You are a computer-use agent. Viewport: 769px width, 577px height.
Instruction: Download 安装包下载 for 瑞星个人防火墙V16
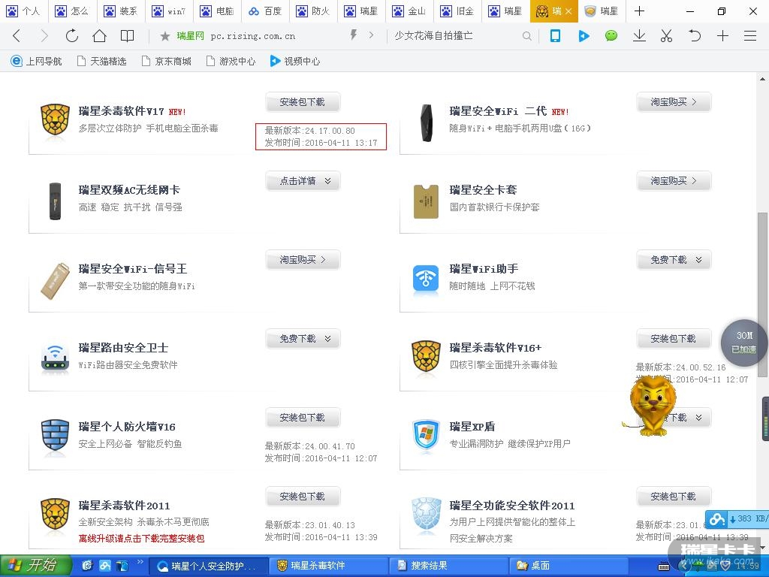pyautogui.click(x=303, y=418)
